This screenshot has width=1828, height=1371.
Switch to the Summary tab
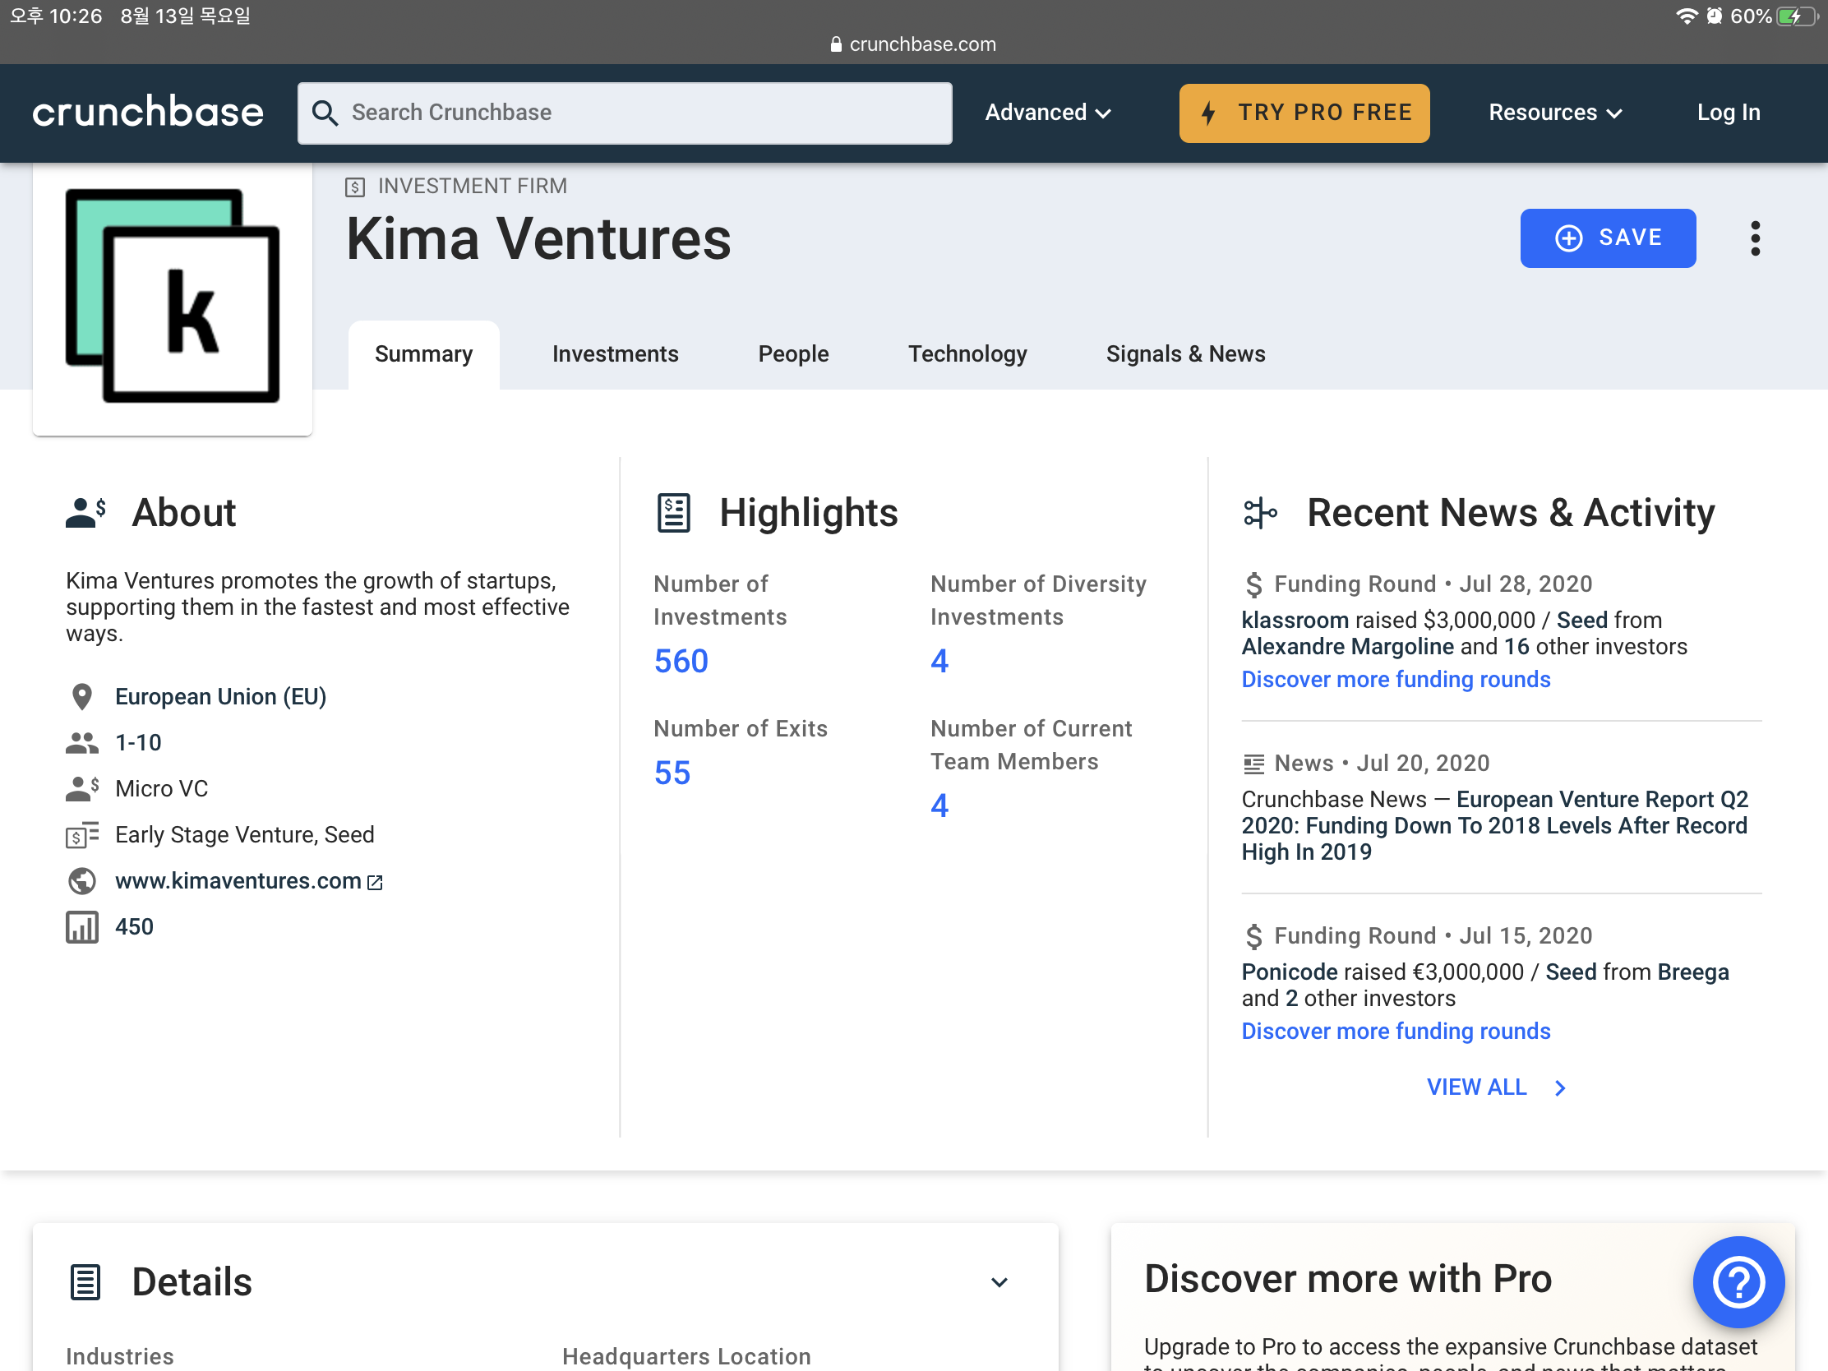pos(424,354)
